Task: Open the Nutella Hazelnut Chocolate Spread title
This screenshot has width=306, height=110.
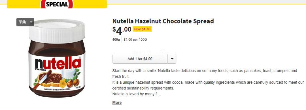Action: (163, 21)
